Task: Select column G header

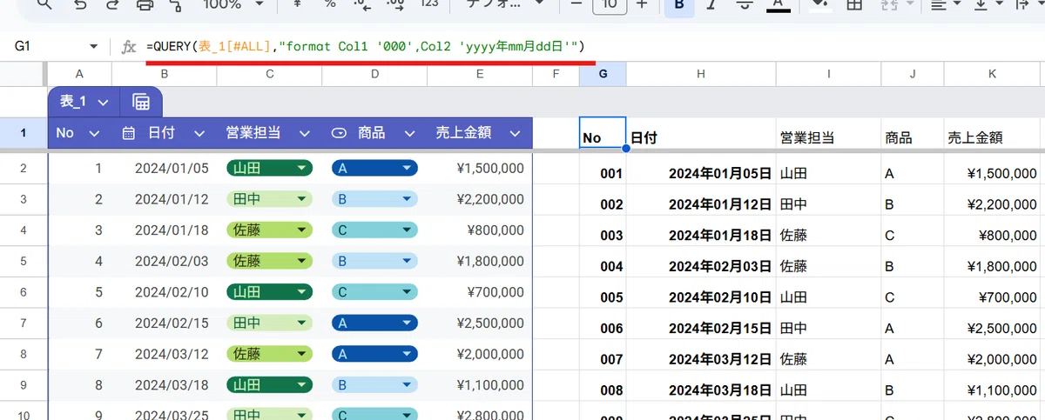Action: 603,74
